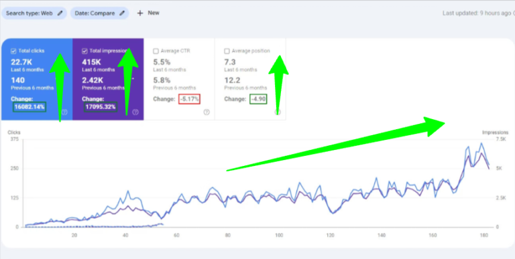Select the -5.17% CTR change value

(x=190, y=99)
